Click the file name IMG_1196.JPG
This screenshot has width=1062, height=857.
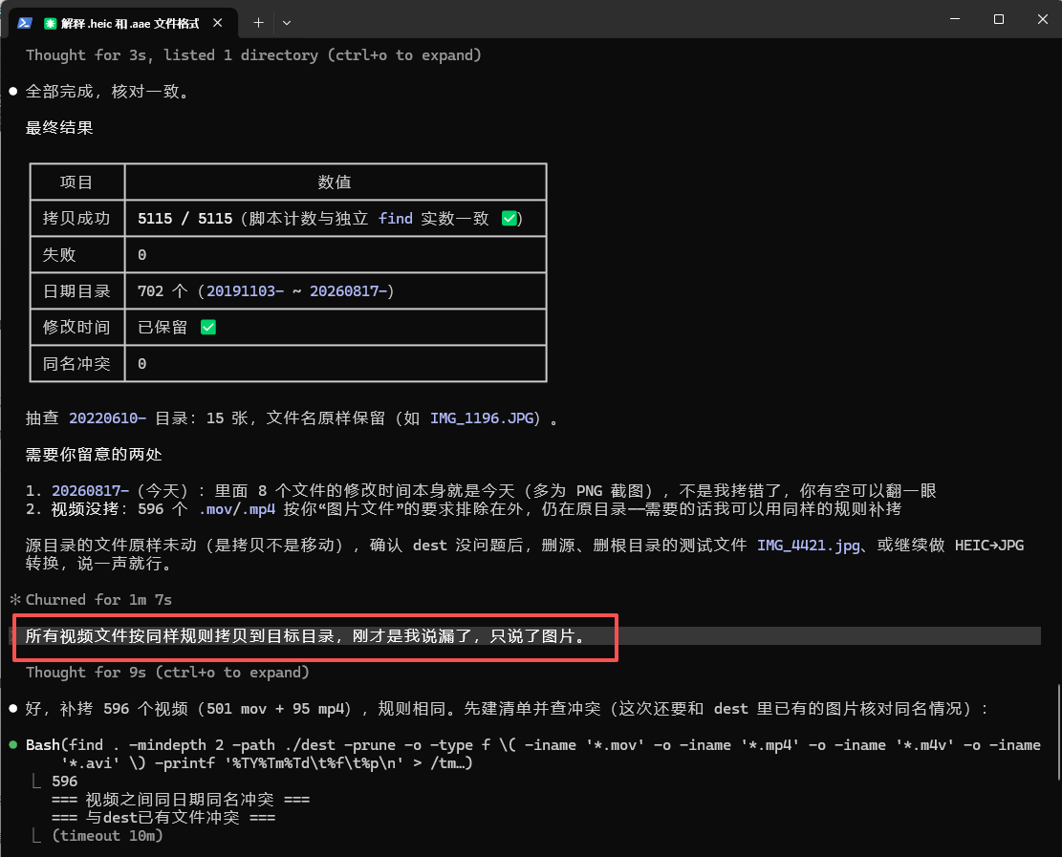482,418
